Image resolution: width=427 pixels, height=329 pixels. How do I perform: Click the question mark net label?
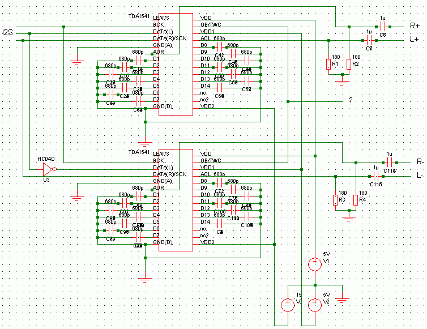(x=350, y=100)
